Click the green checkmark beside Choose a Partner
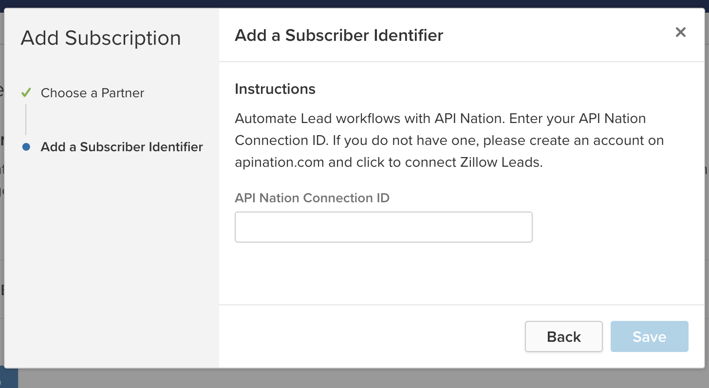 26,92
